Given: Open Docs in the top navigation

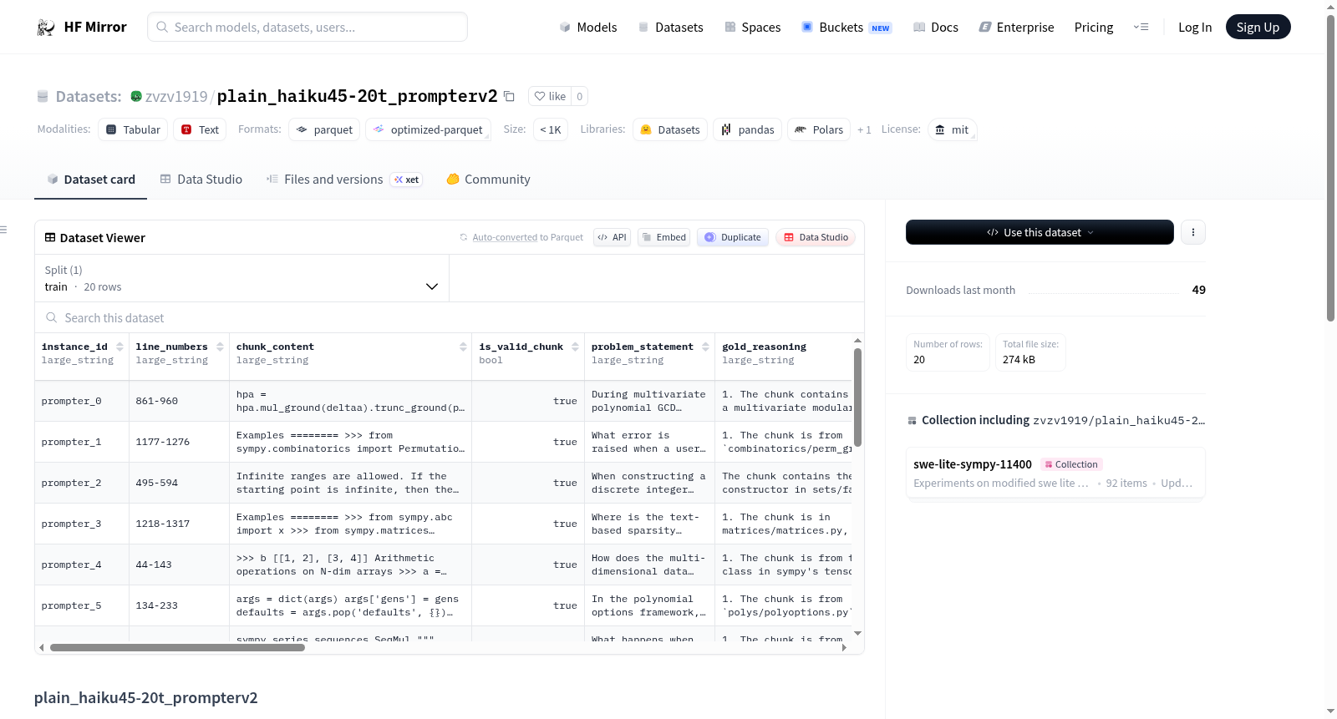Looking at the screenshot, I should 936,28.
